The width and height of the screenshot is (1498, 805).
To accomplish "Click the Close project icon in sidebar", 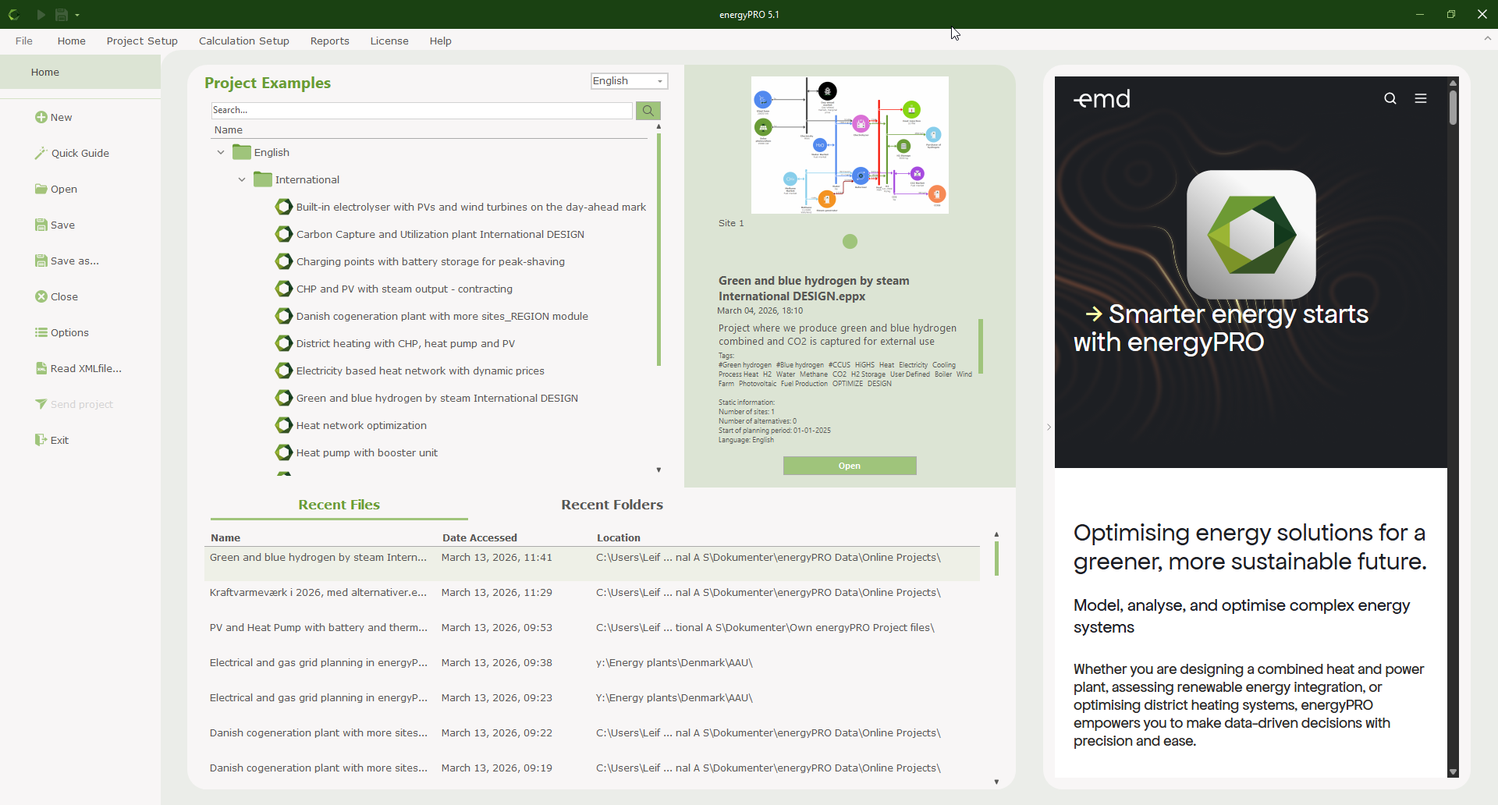I will coord(41,296).
